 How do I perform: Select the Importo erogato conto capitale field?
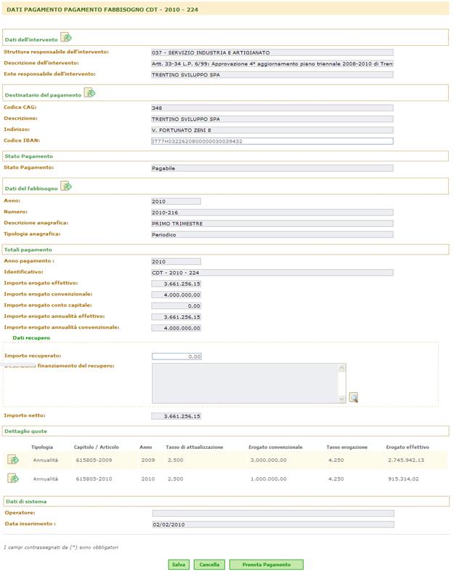[177, 306]
